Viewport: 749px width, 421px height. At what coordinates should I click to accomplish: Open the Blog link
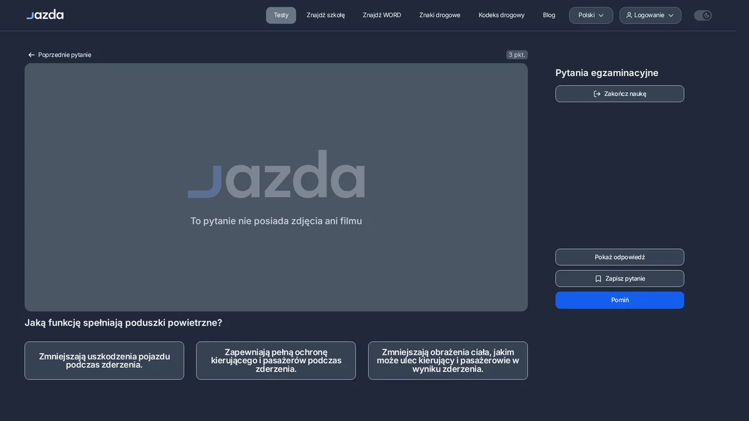(549, 15)
